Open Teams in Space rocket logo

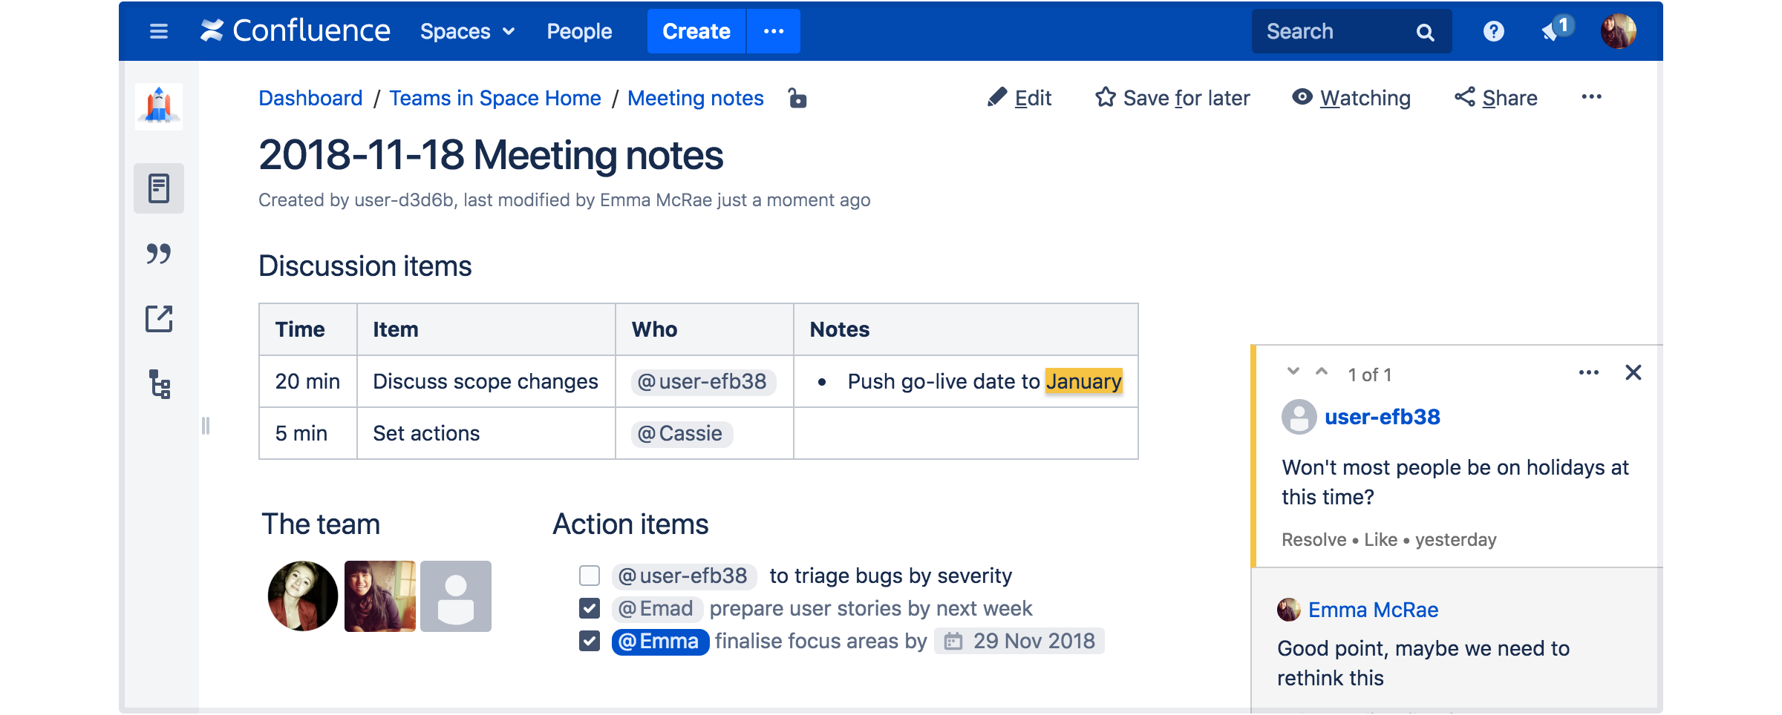coord(158,106)
